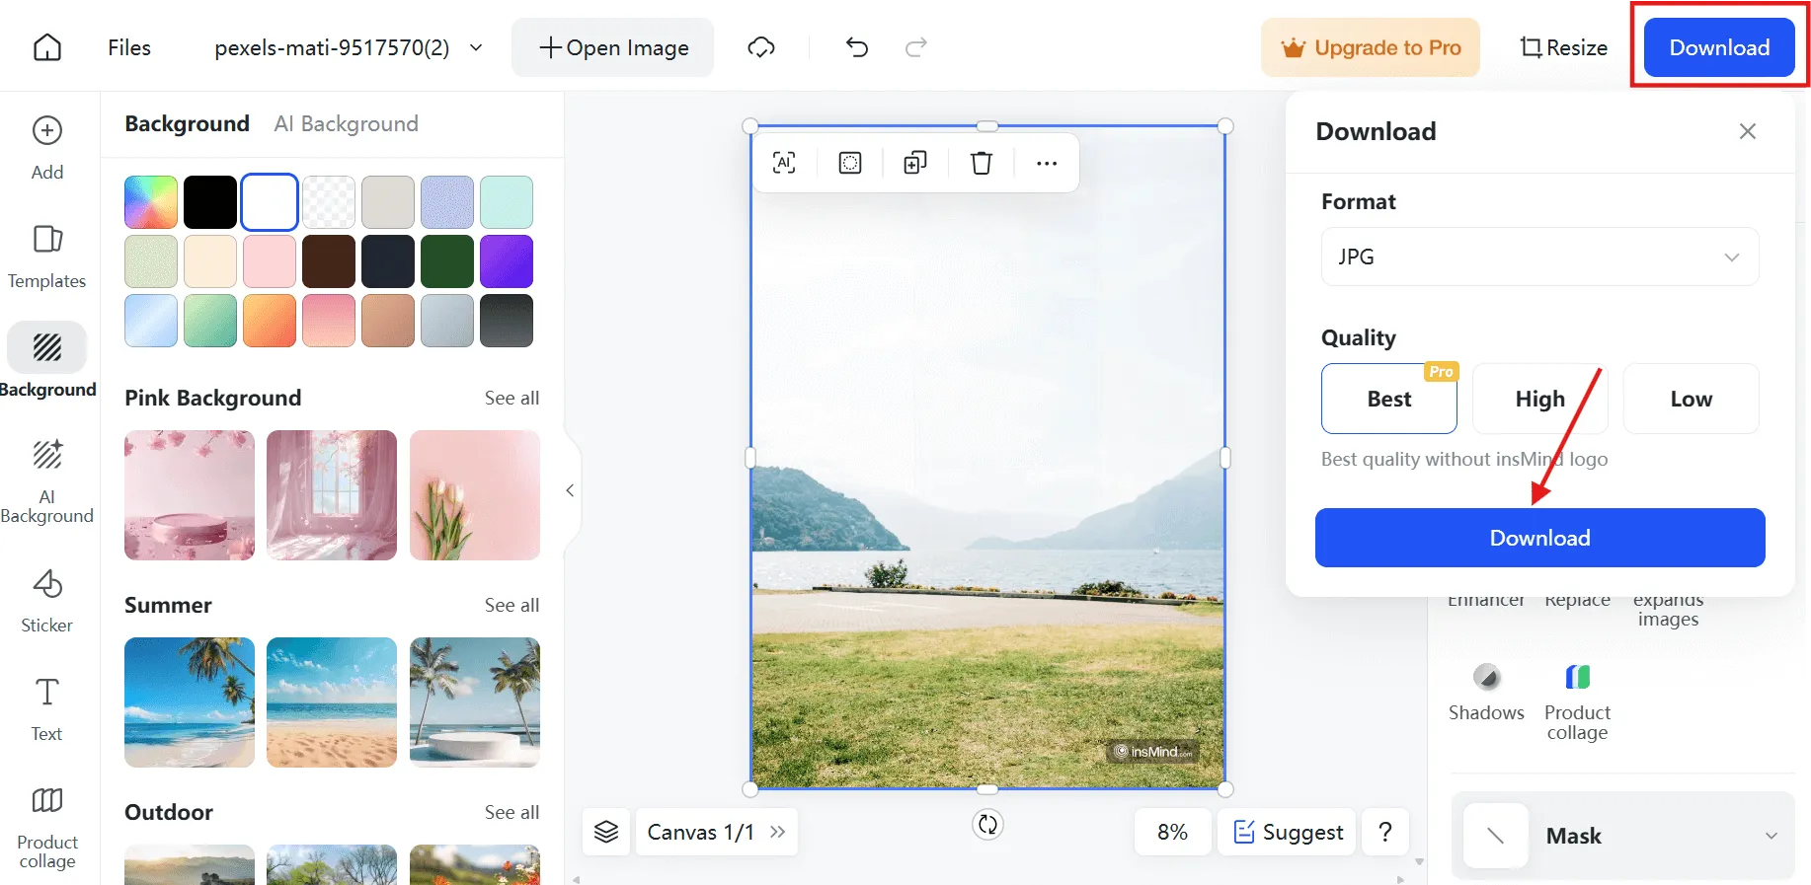Open Product collage in left sidebar
This screenshot has width=1811, height=885.
coord(47,827)
